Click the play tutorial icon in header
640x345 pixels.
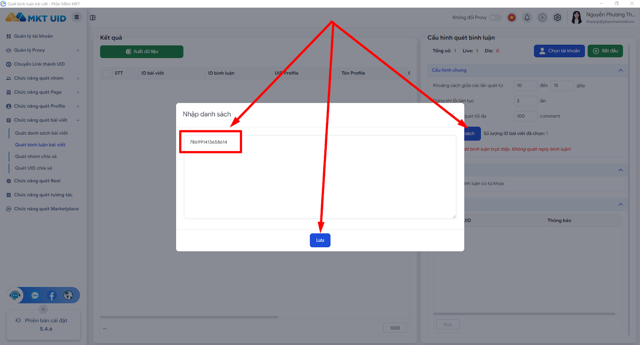pyautogui.click(x=542, y=18)
